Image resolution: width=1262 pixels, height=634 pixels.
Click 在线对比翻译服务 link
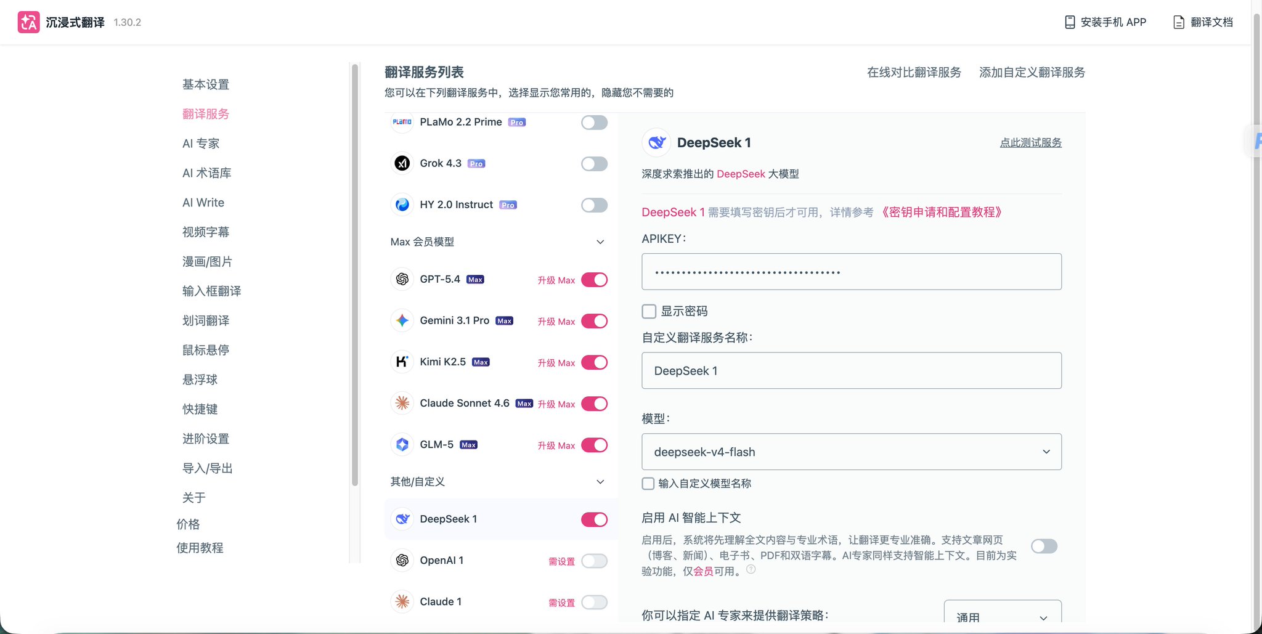pos(914,73)
